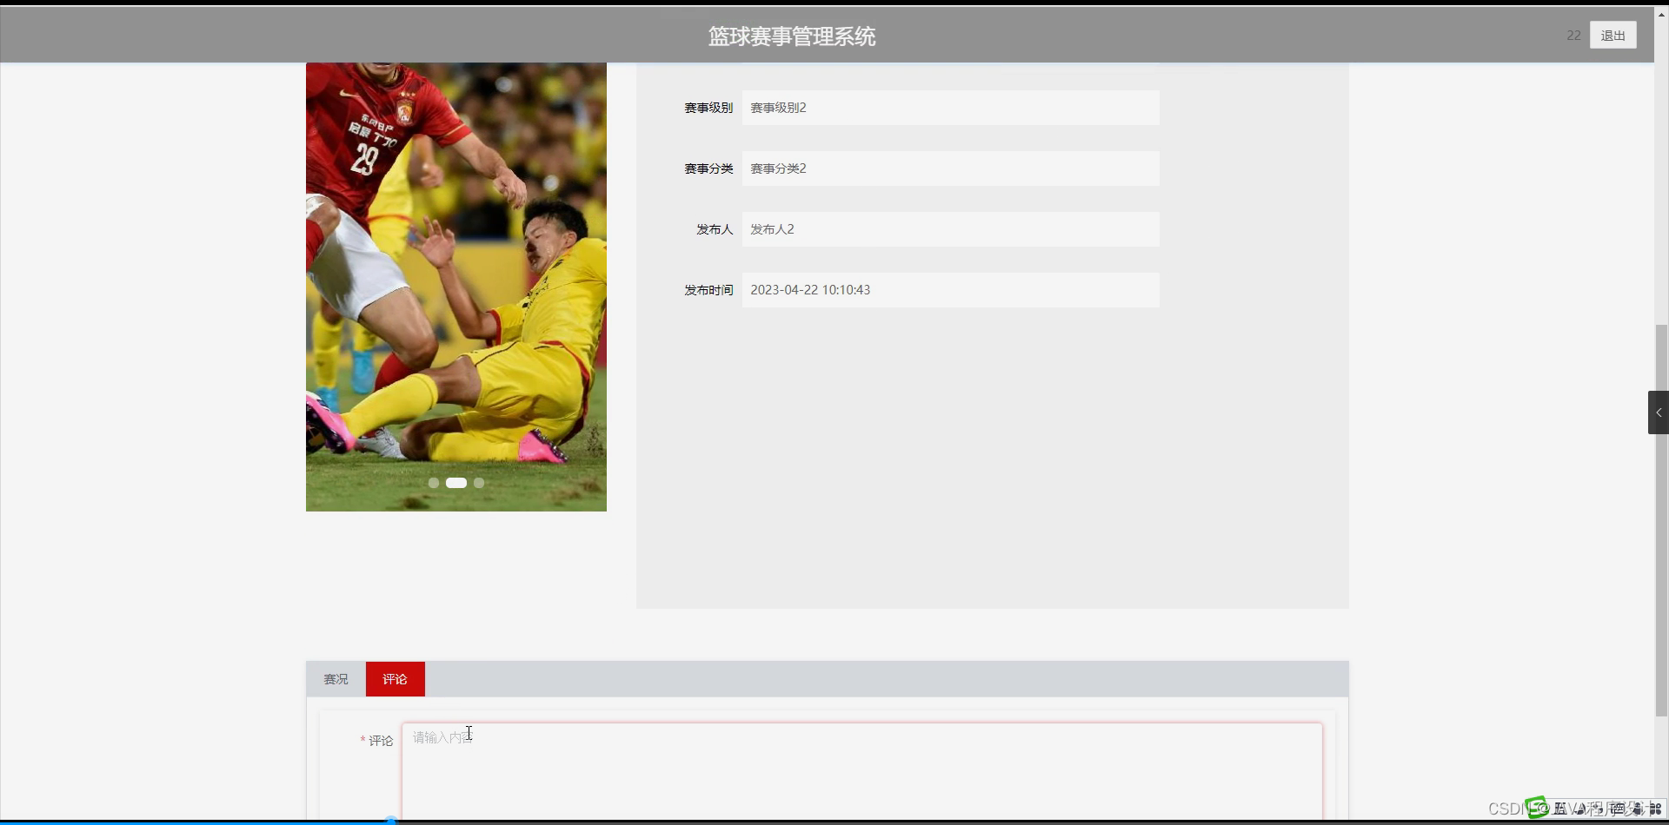Click the 评论 comment text area
This screenshot has height=825, width=1669.
click(861, 770)
